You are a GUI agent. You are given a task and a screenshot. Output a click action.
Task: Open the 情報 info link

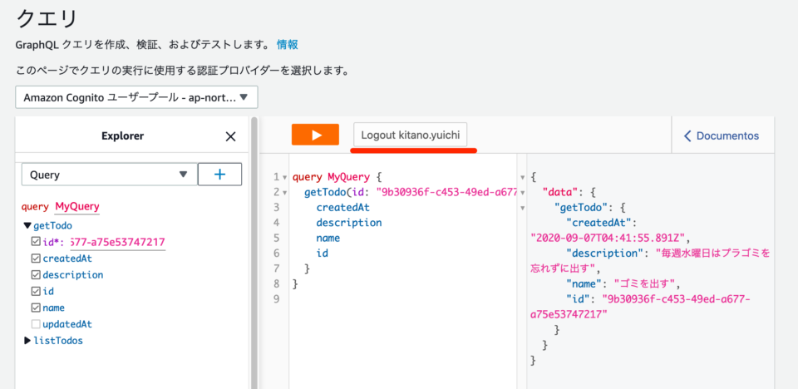coord(288,45)
